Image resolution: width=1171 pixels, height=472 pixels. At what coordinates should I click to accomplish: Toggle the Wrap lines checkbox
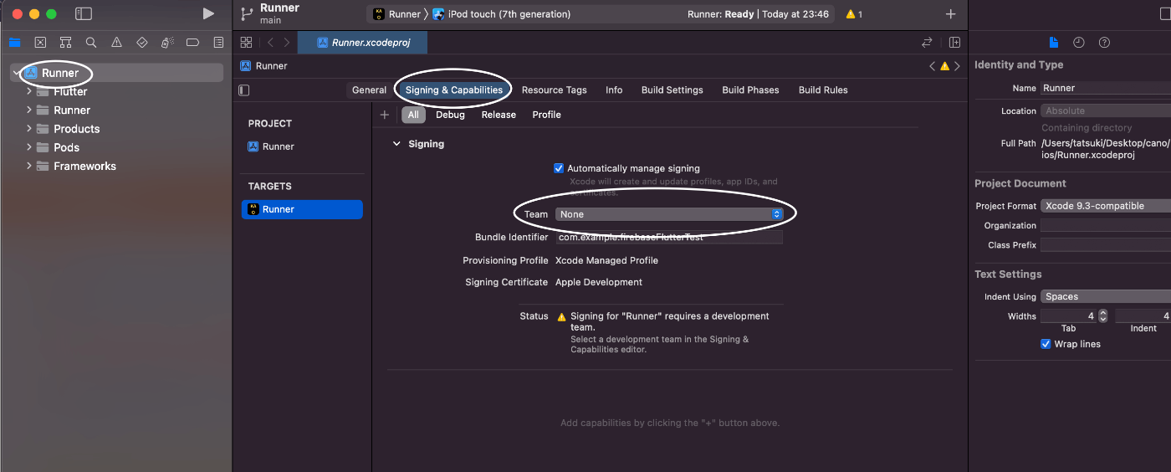[1046, 344]
